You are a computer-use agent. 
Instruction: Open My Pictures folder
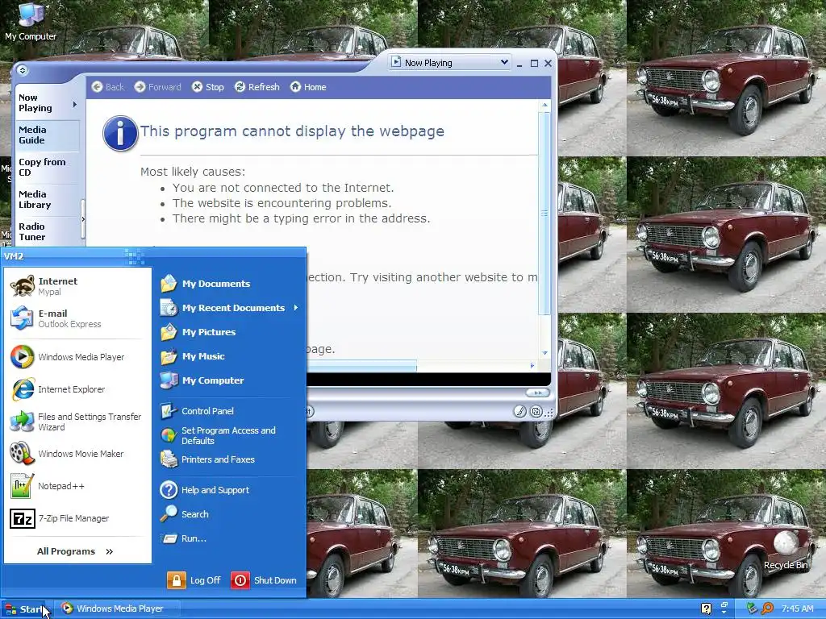(x=229, y=332)
